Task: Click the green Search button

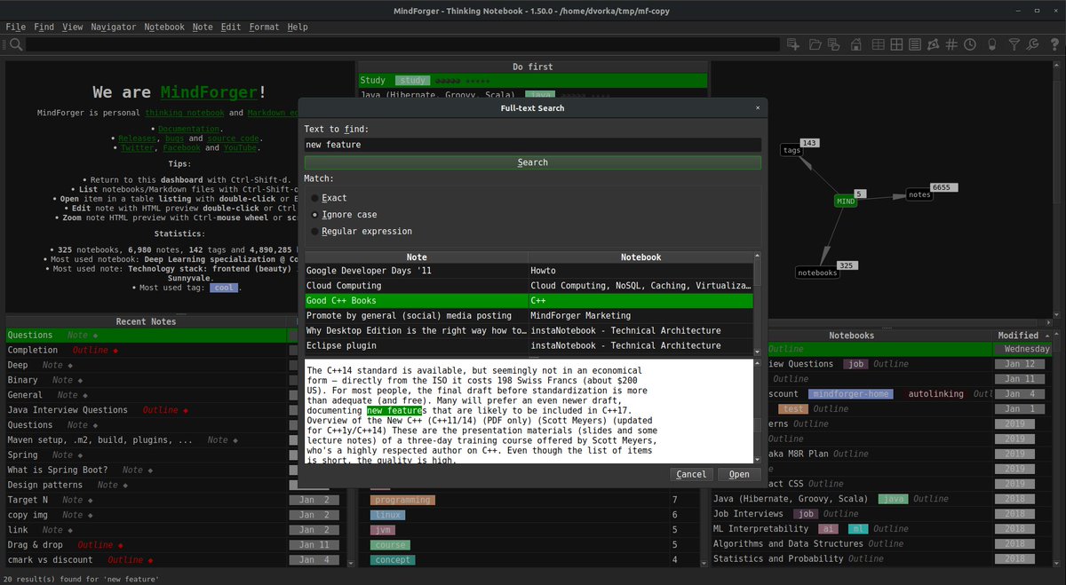Action: [532, 162]
